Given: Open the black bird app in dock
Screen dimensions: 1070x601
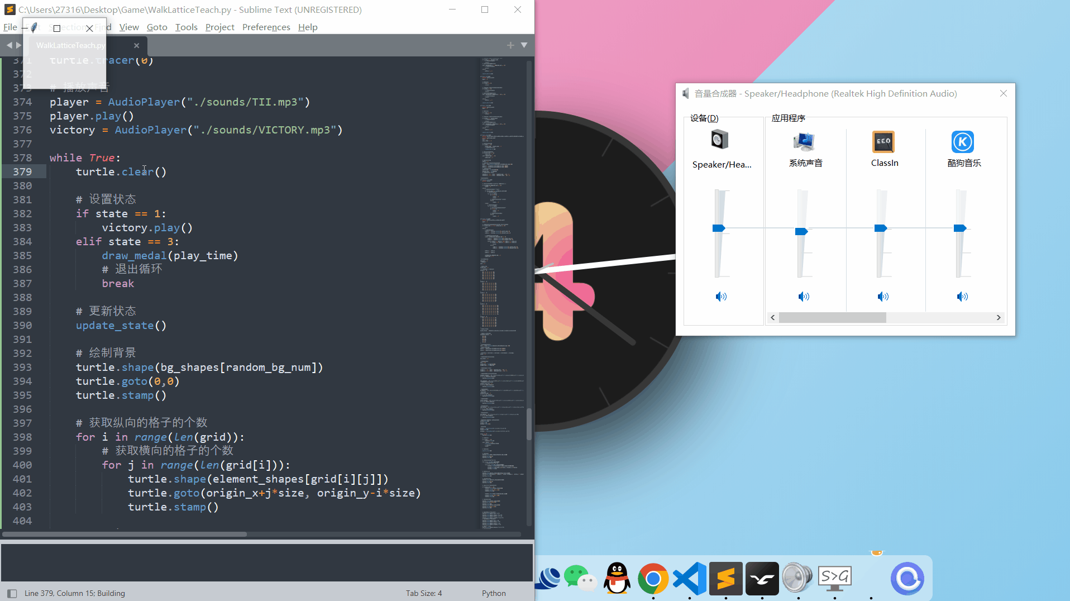Looking at the screenshot, I should tap(762, 579).
